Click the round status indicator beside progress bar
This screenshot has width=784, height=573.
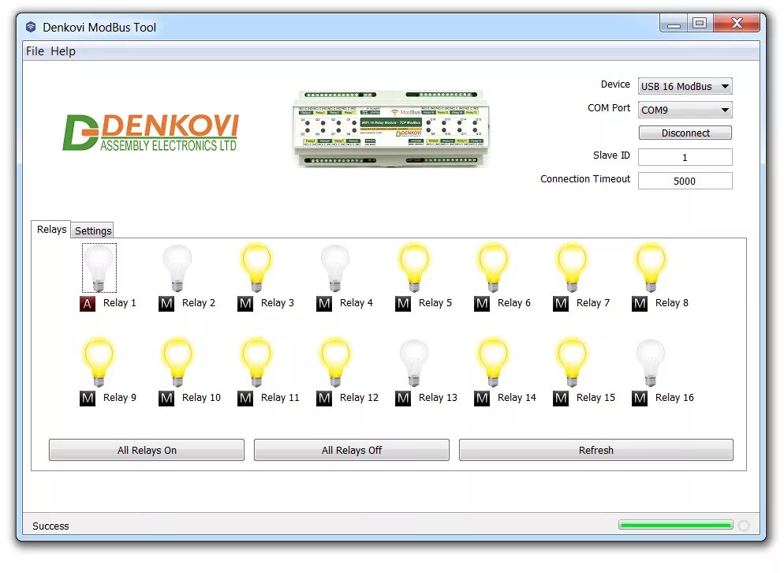pos(744,526)
